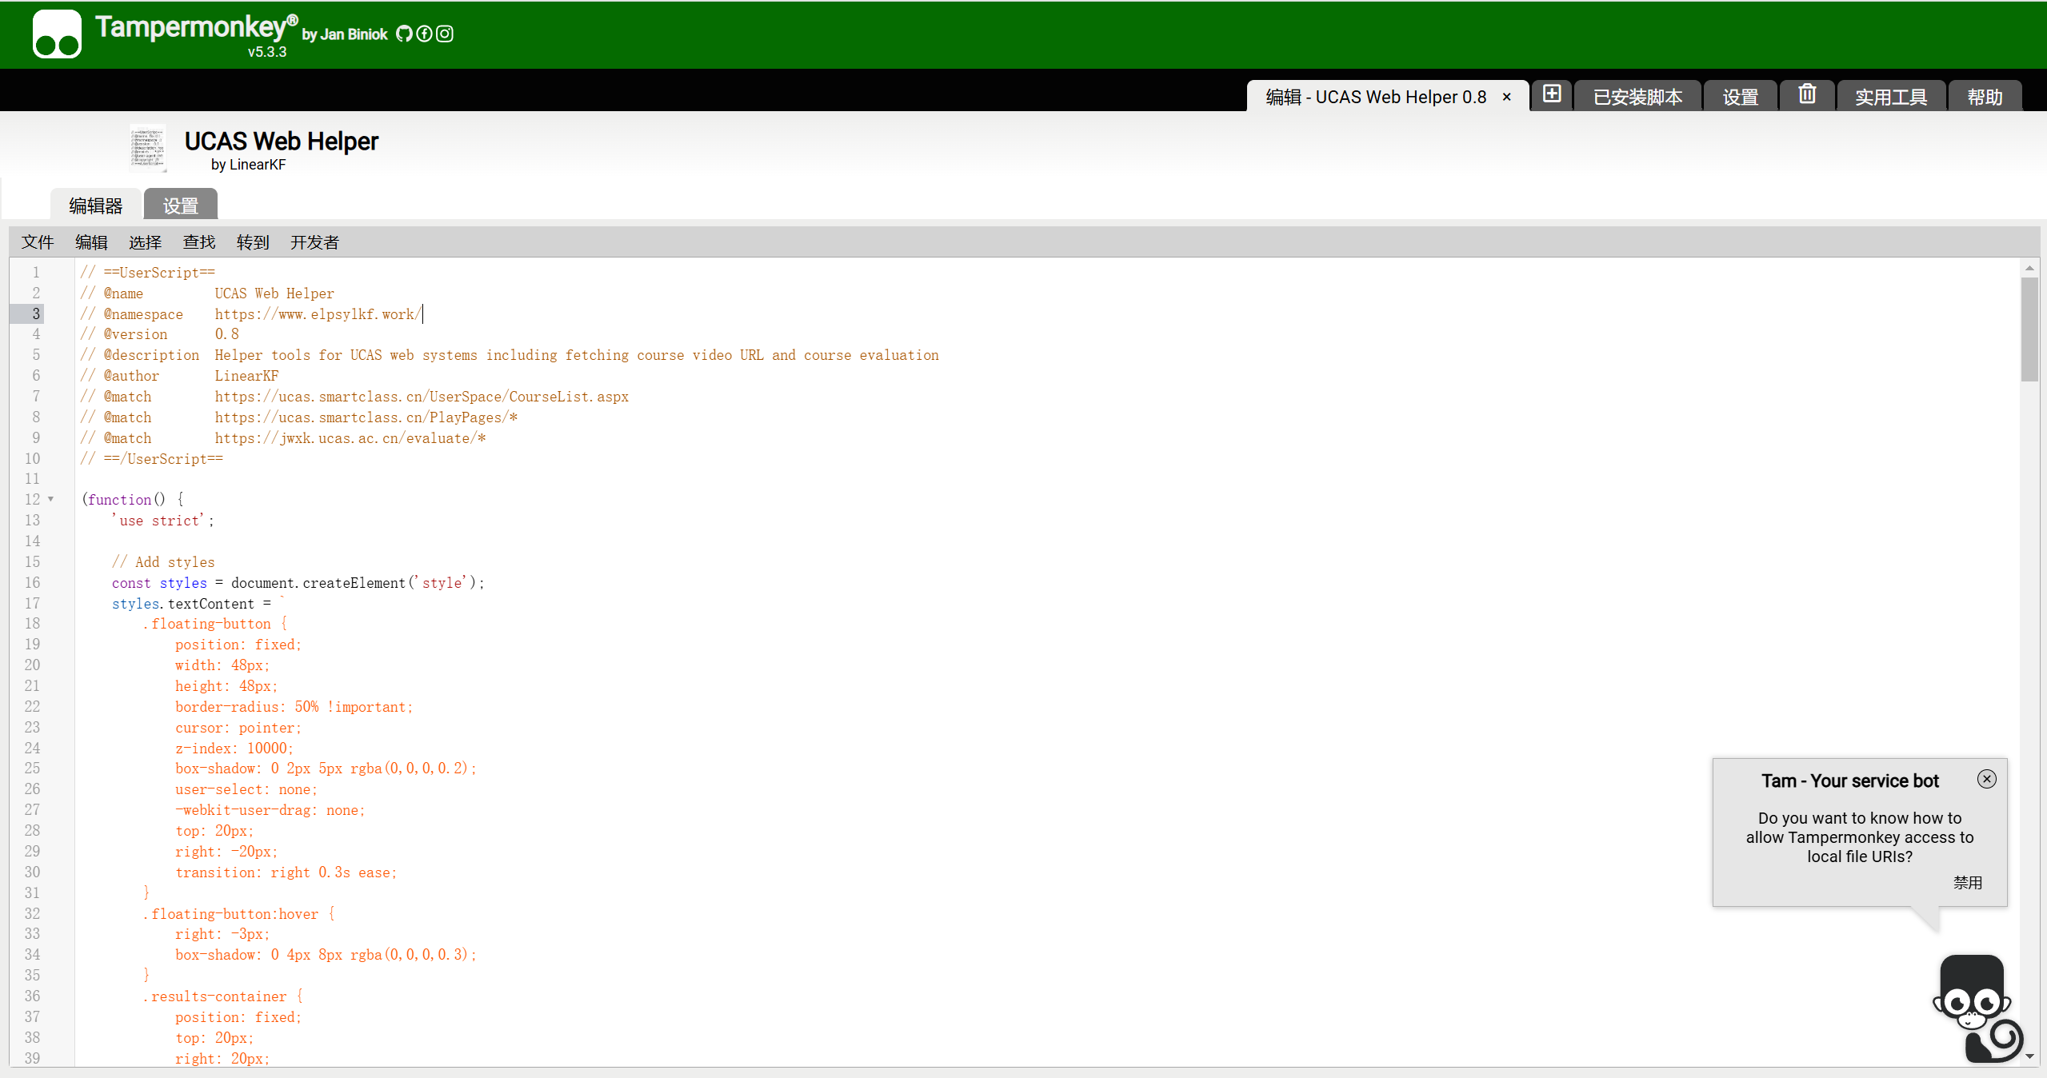Click 'by LinearKF' author text in header
Viewport: 2047px width, 1078px height.
[248, 165]
